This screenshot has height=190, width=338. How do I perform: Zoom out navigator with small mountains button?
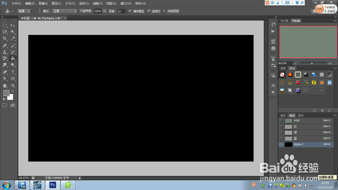point(295,64)
